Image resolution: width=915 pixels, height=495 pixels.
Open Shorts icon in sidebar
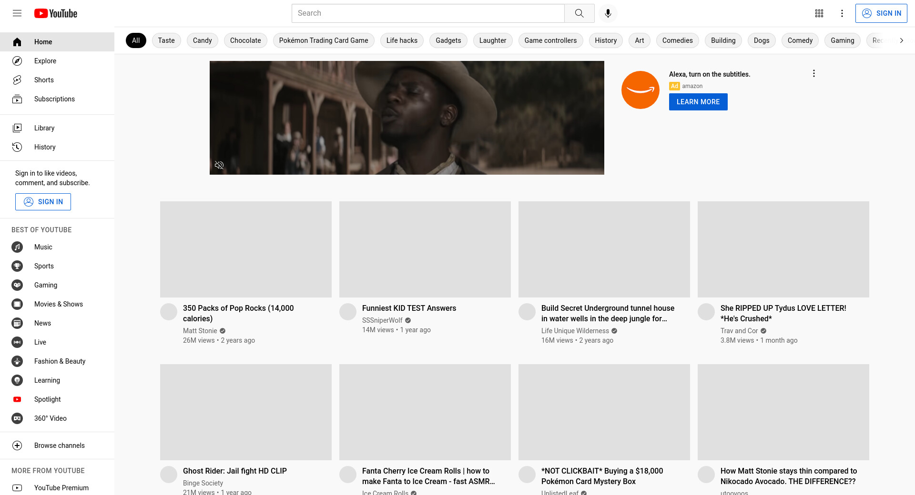click(x=17, y=80)
